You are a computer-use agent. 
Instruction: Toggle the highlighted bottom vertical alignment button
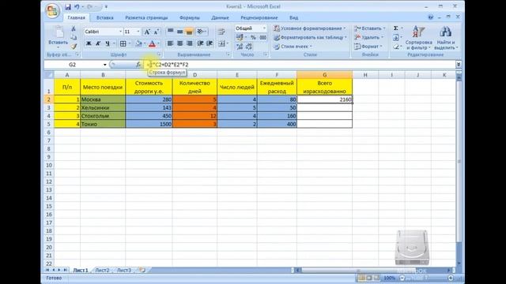click(190, 32)
